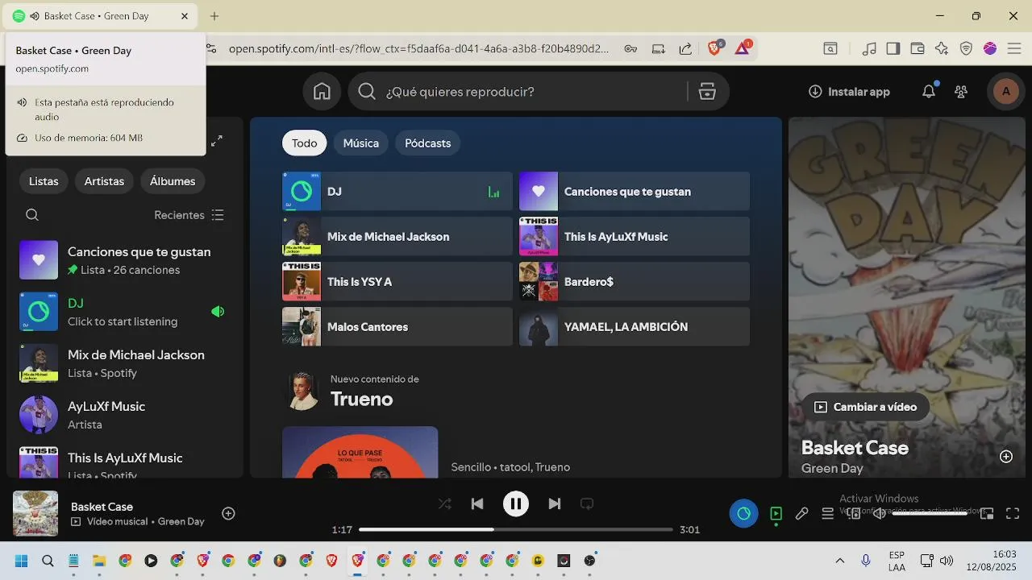Viewport: 1032px width, 580px height.
Task: Search within your library
Action: point(32,215)
